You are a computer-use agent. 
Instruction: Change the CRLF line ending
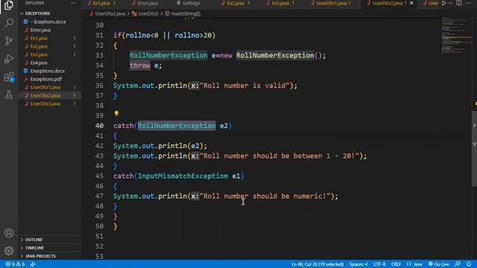(396, 264)
